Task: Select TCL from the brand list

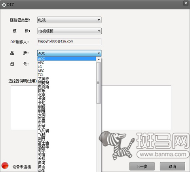Action: pyautogui.click(x=67, y=75)
